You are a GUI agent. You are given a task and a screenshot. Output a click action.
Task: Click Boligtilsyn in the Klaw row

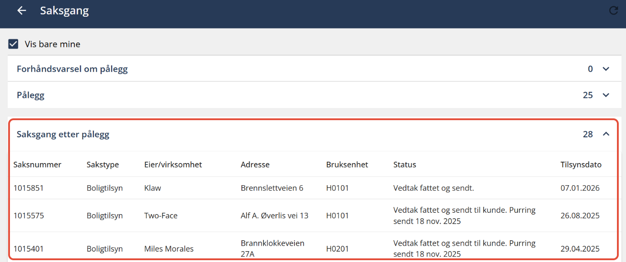105,188
